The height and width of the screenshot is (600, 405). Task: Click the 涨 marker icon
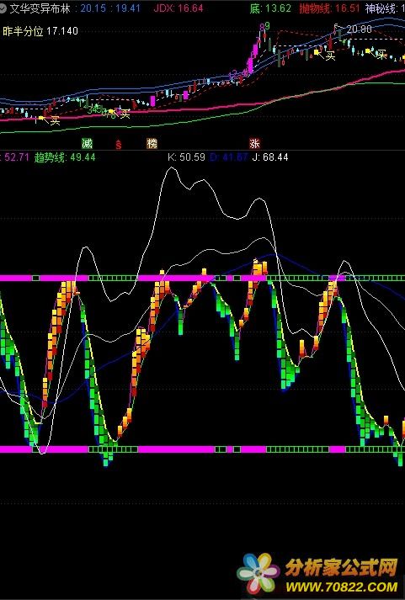[254, 144]
